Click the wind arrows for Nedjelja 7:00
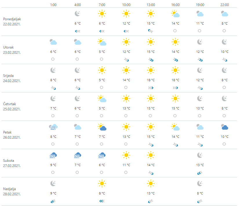Screen dimensions: 241x206 point(101,201)
